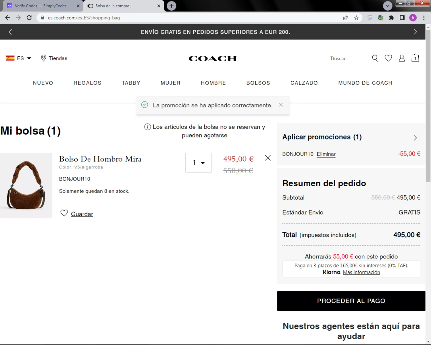This screenshot has width=431, height=345.
Task: Open the Chrome three-dot menu
Action: pyautogui.click(x=424, y=18)
